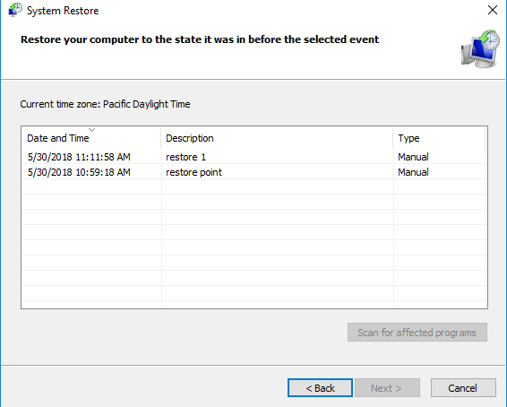Select the 'restore point' description entry
This screenshot has height=407, width=507.
(193, 172)
